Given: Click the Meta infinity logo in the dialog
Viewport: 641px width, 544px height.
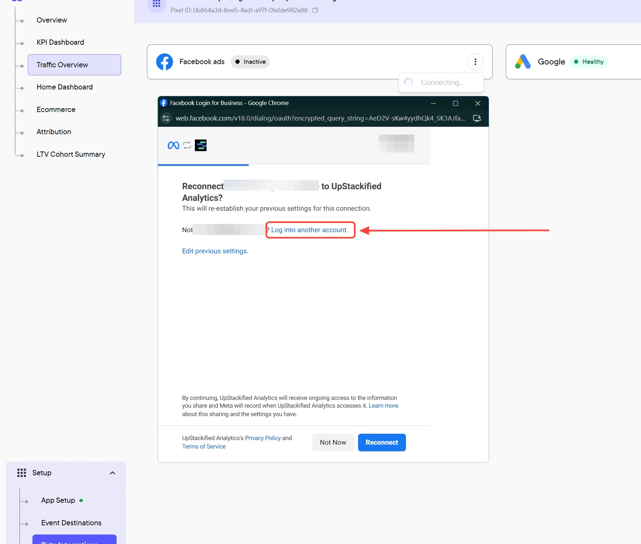Looking at the screenshot, I should click(173, 145).
